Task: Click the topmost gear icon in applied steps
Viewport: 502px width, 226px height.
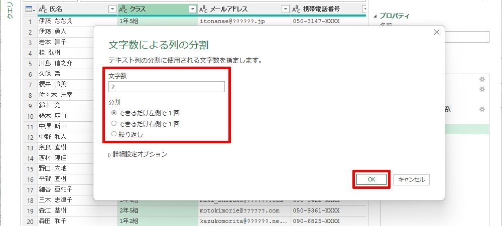Action: tap(482, 80)
